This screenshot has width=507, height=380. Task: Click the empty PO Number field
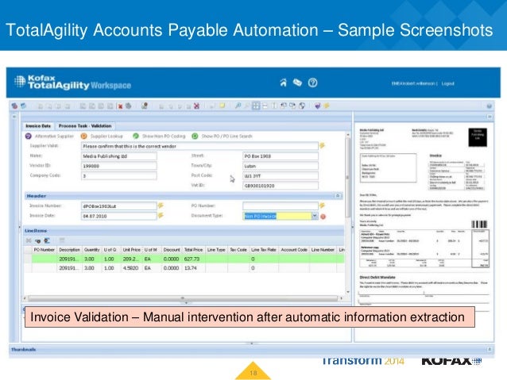click(281, 206)
